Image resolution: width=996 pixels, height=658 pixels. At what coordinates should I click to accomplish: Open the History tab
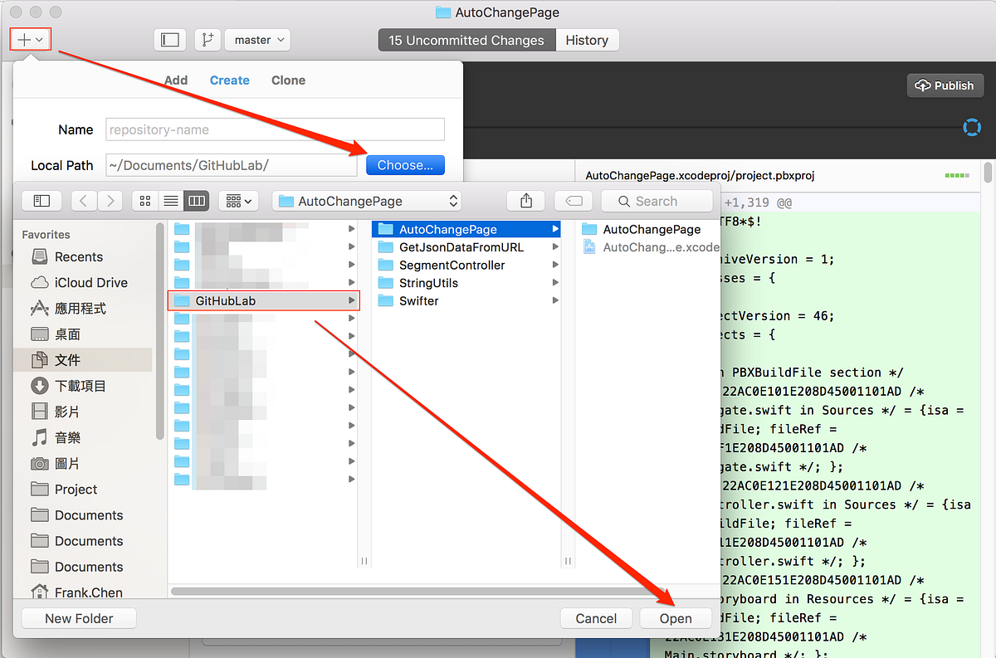click(x=587, y=39)
